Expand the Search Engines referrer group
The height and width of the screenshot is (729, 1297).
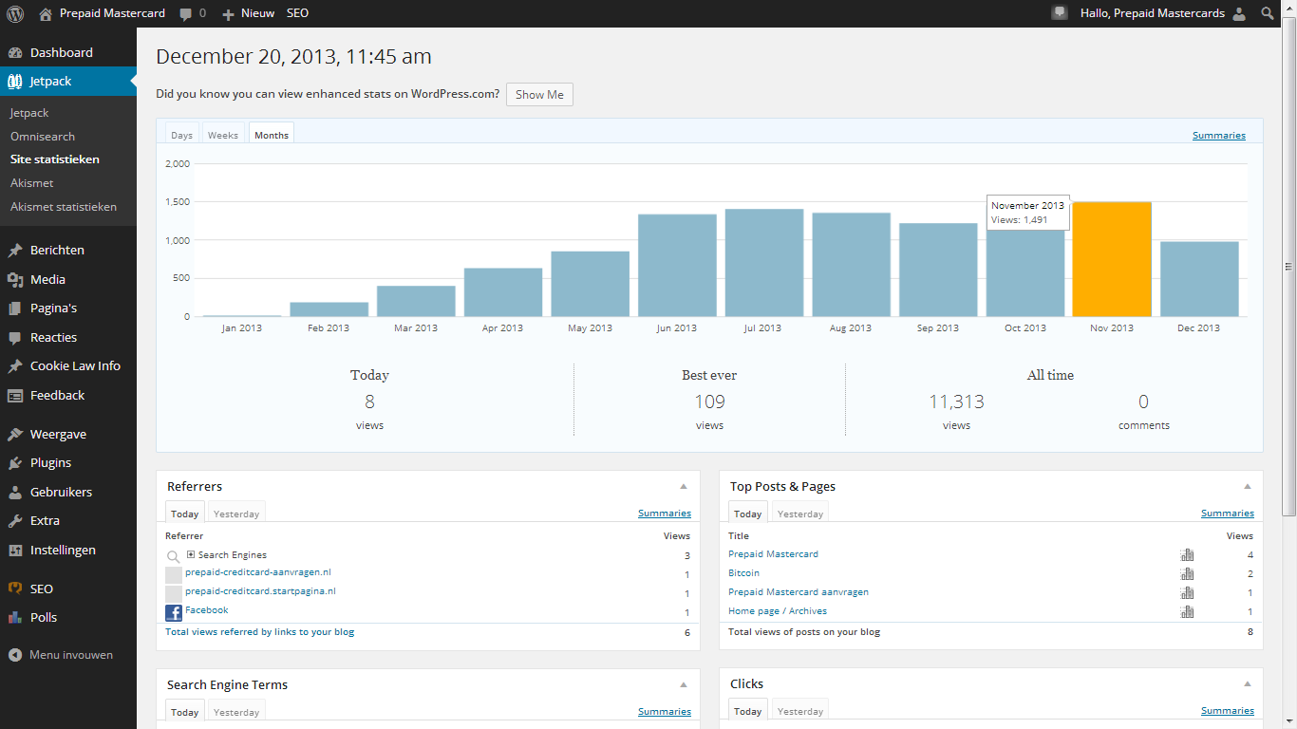191,554
